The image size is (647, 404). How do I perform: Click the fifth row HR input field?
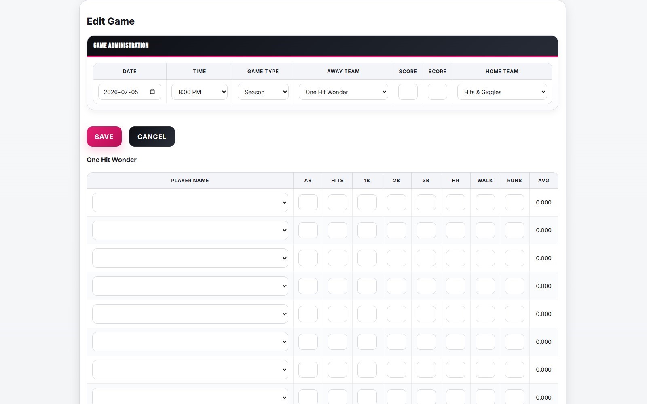point(456,314)
